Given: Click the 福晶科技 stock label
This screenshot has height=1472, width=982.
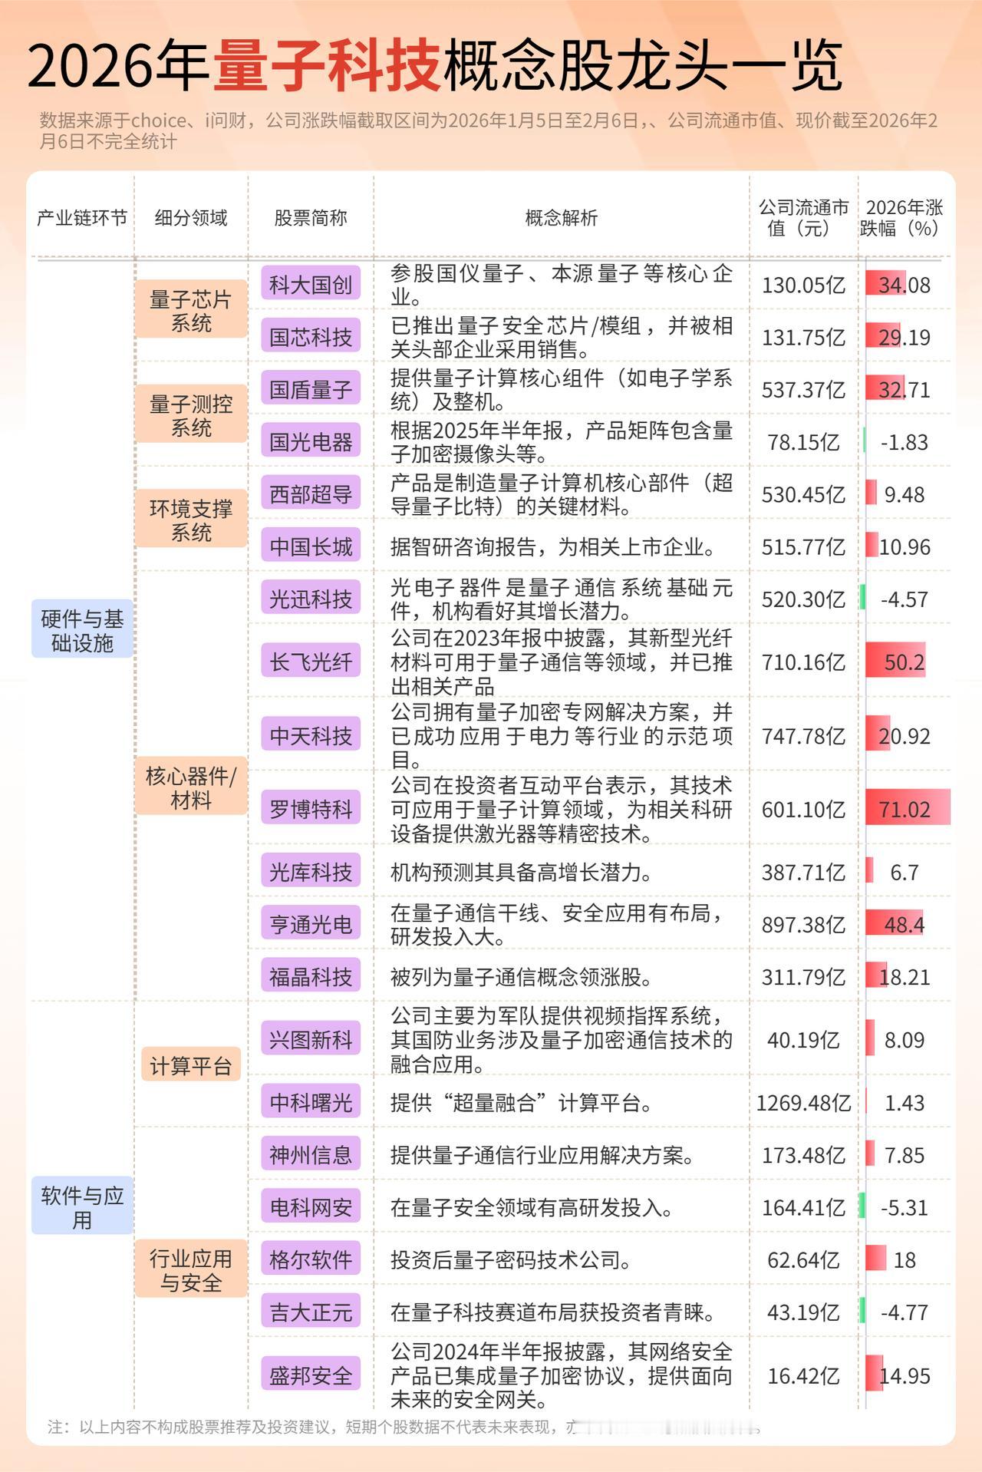Looking at the screenshot, I should (310, 976).
